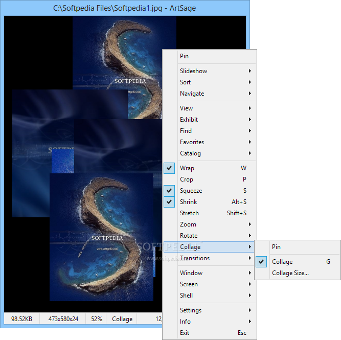Click the bottom island image in the collage
The image size is (341, 340).
click(101, 237)
